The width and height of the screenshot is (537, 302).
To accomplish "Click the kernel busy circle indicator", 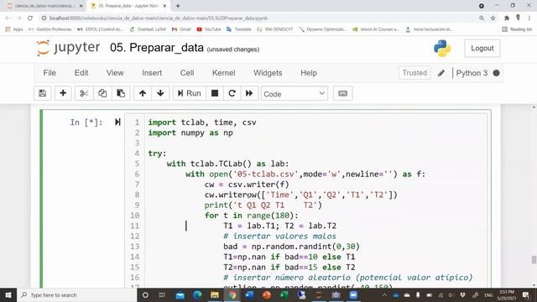I will click(x=496, y=73).
